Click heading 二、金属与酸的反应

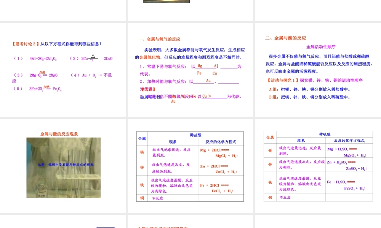286,38
